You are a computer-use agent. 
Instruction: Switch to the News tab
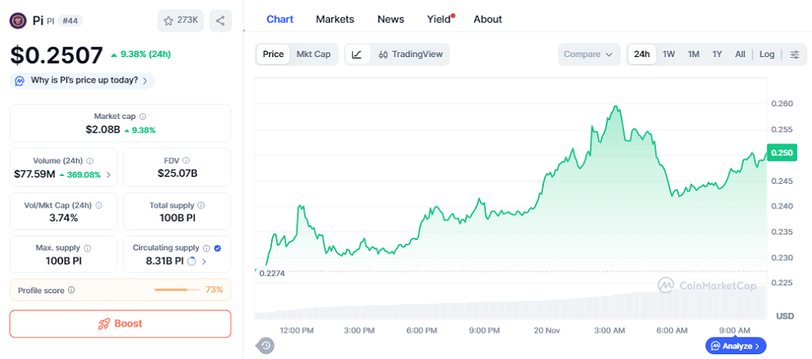(390, 19)
